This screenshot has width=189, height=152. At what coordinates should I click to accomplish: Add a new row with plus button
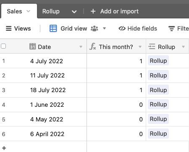(4, 148)
